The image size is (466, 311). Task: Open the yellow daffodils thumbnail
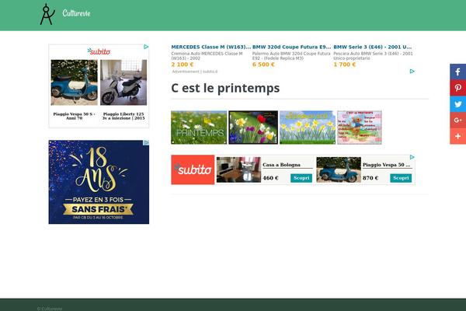[308, 128]
